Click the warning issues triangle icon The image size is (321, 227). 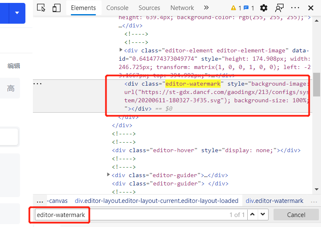point(234,8)
